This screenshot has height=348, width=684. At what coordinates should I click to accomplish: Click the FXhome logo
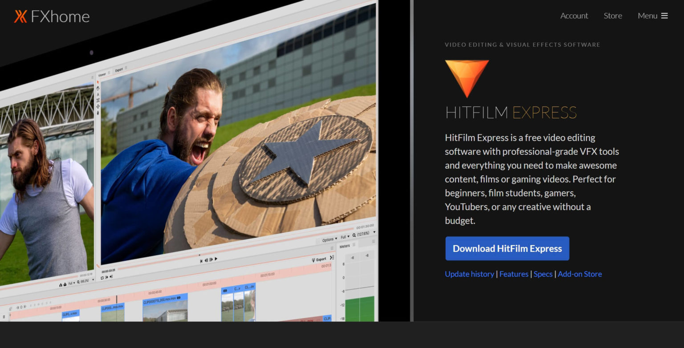tap(52, 16)
